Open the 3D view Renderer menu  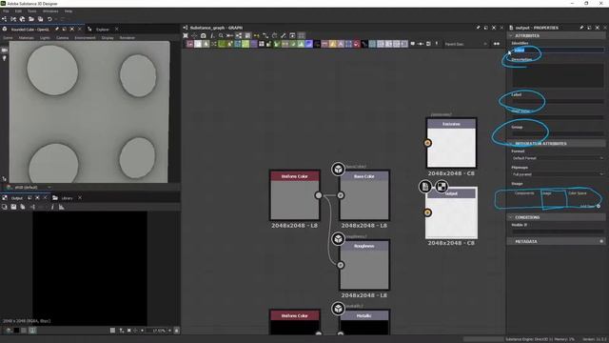point(127,38)
